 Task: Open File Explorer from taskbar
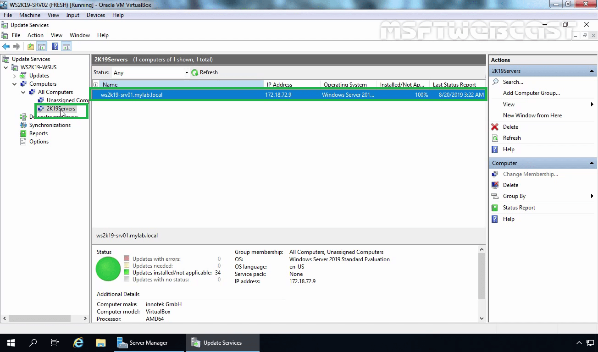(101, 343)
